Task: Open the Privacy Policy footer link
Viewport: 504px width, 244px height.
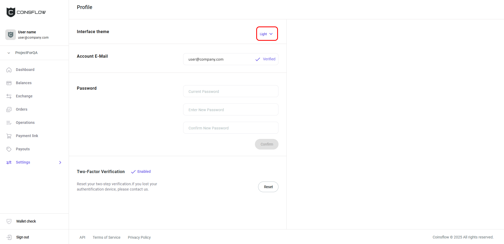Action: [x=139, y=237]
